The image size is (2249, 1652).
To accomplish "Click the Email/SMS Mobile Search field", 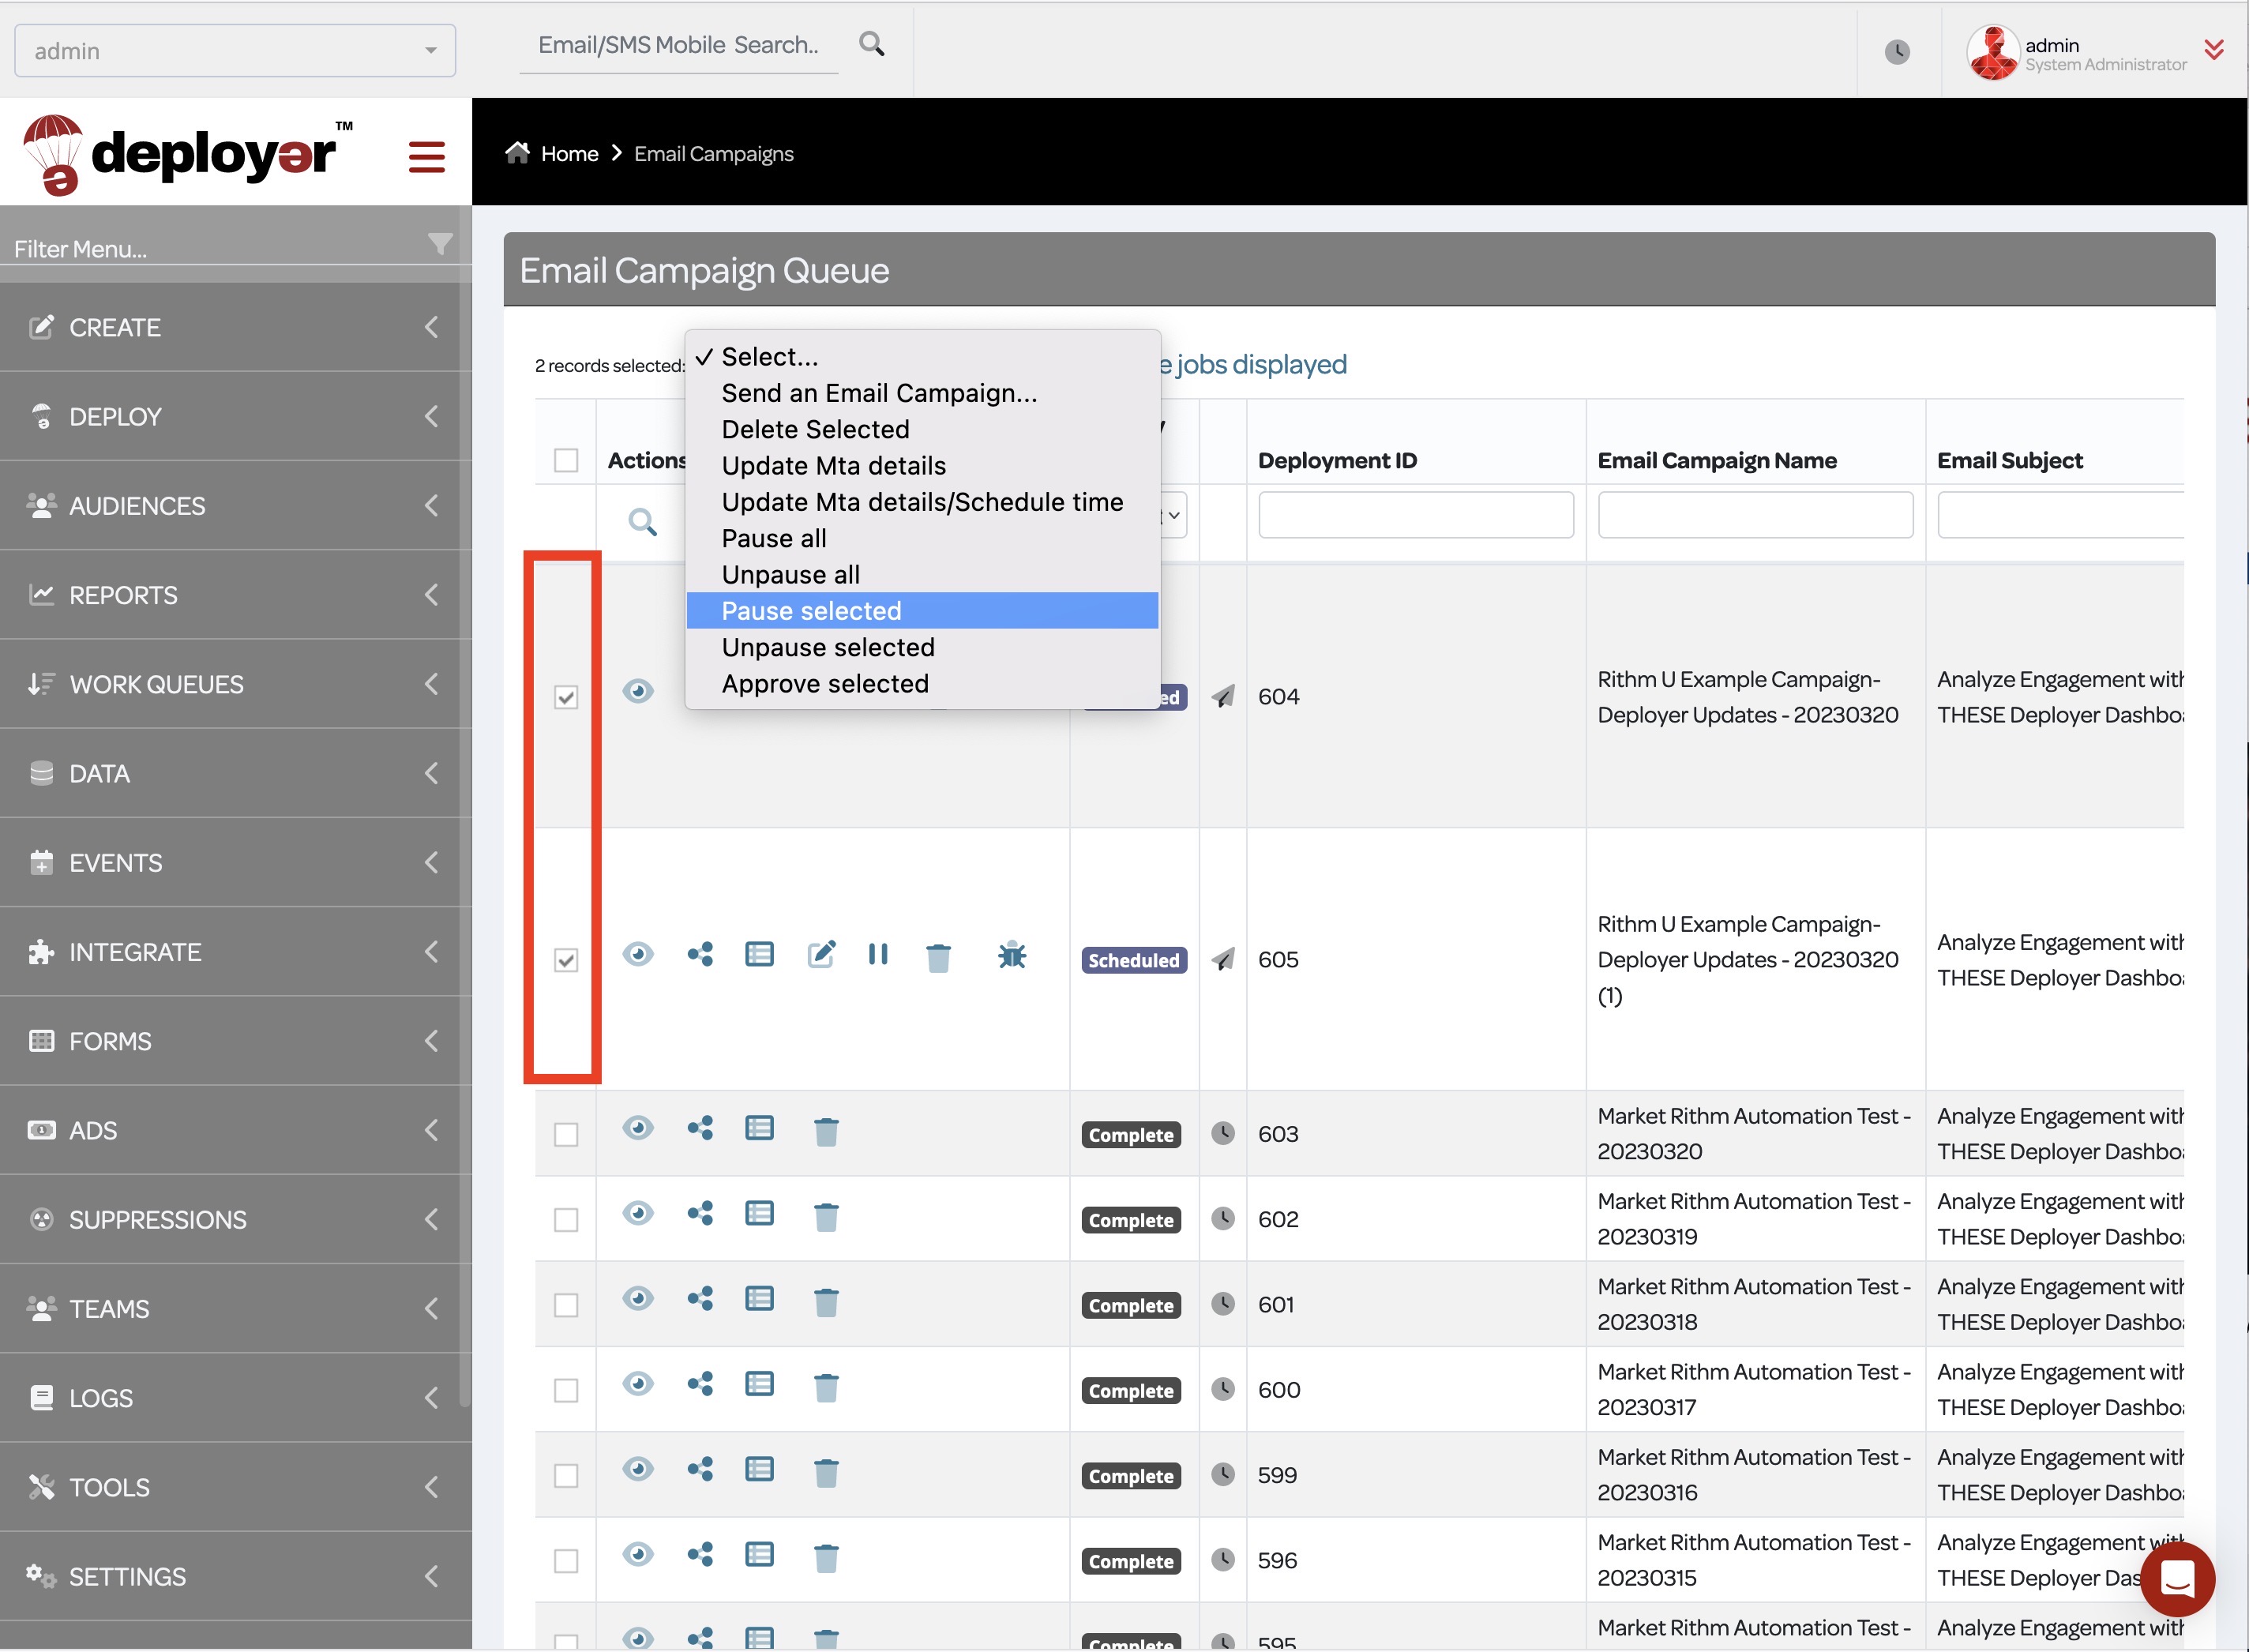I will pos(678,46).
